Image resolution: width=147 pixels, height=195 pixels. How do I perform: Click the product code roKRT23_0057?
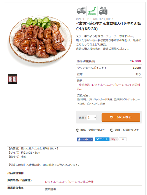103,19
